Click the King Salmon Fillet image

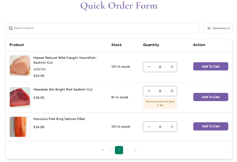click(20, 127)
